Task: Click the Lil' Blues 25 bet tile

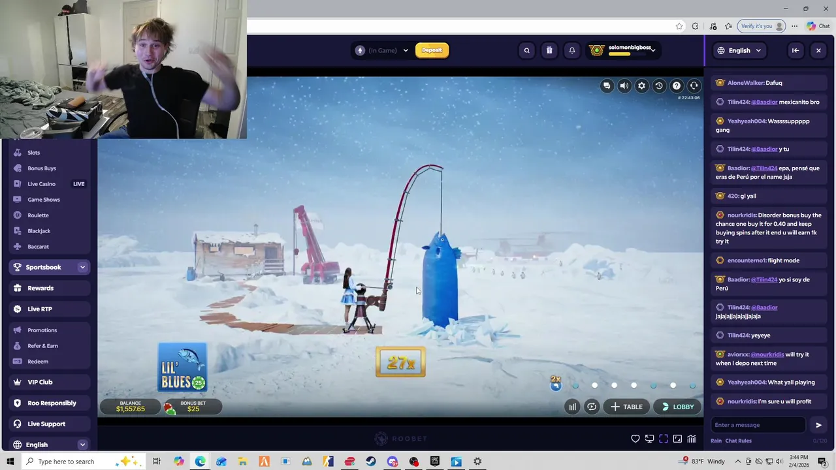Action: pos(182,368)
